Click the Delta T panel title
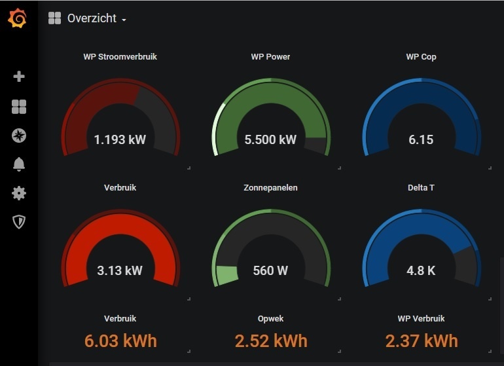Viewport: 504px width, 366px height. pos(421,187)
